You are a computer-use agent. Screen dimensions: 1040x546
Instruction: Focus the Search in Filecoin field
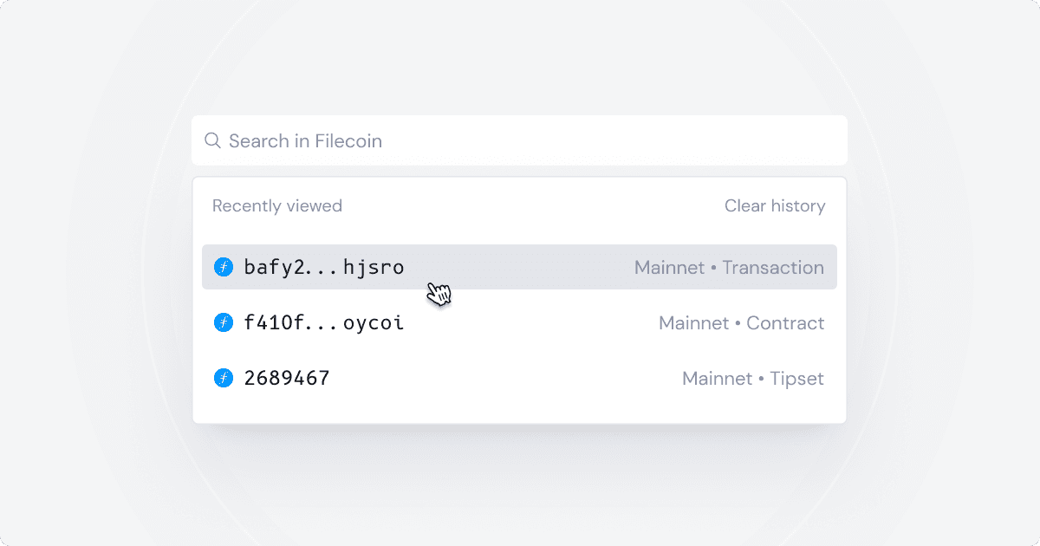[x=519, y=140]
